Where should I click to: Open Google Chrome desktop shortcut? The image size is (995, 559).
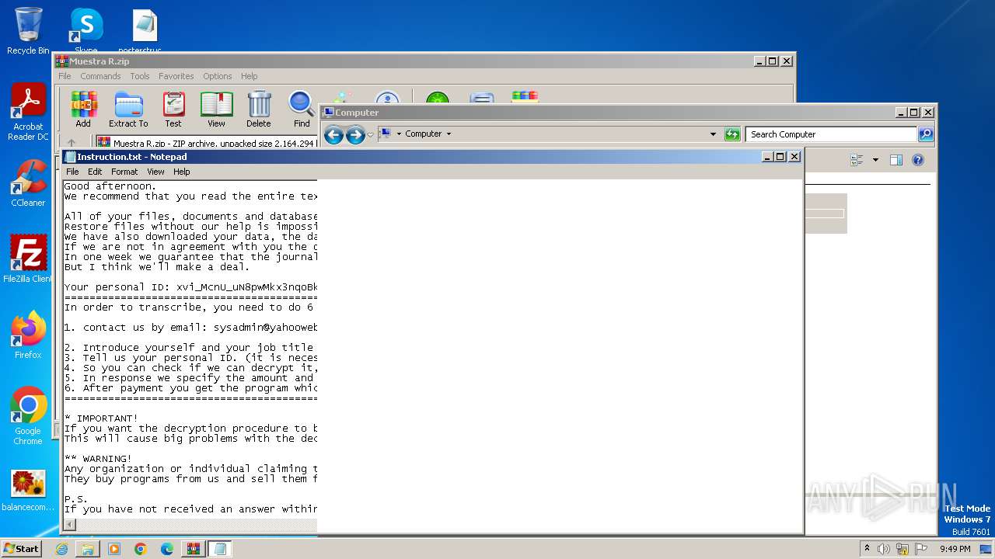[x=28, y=416]
